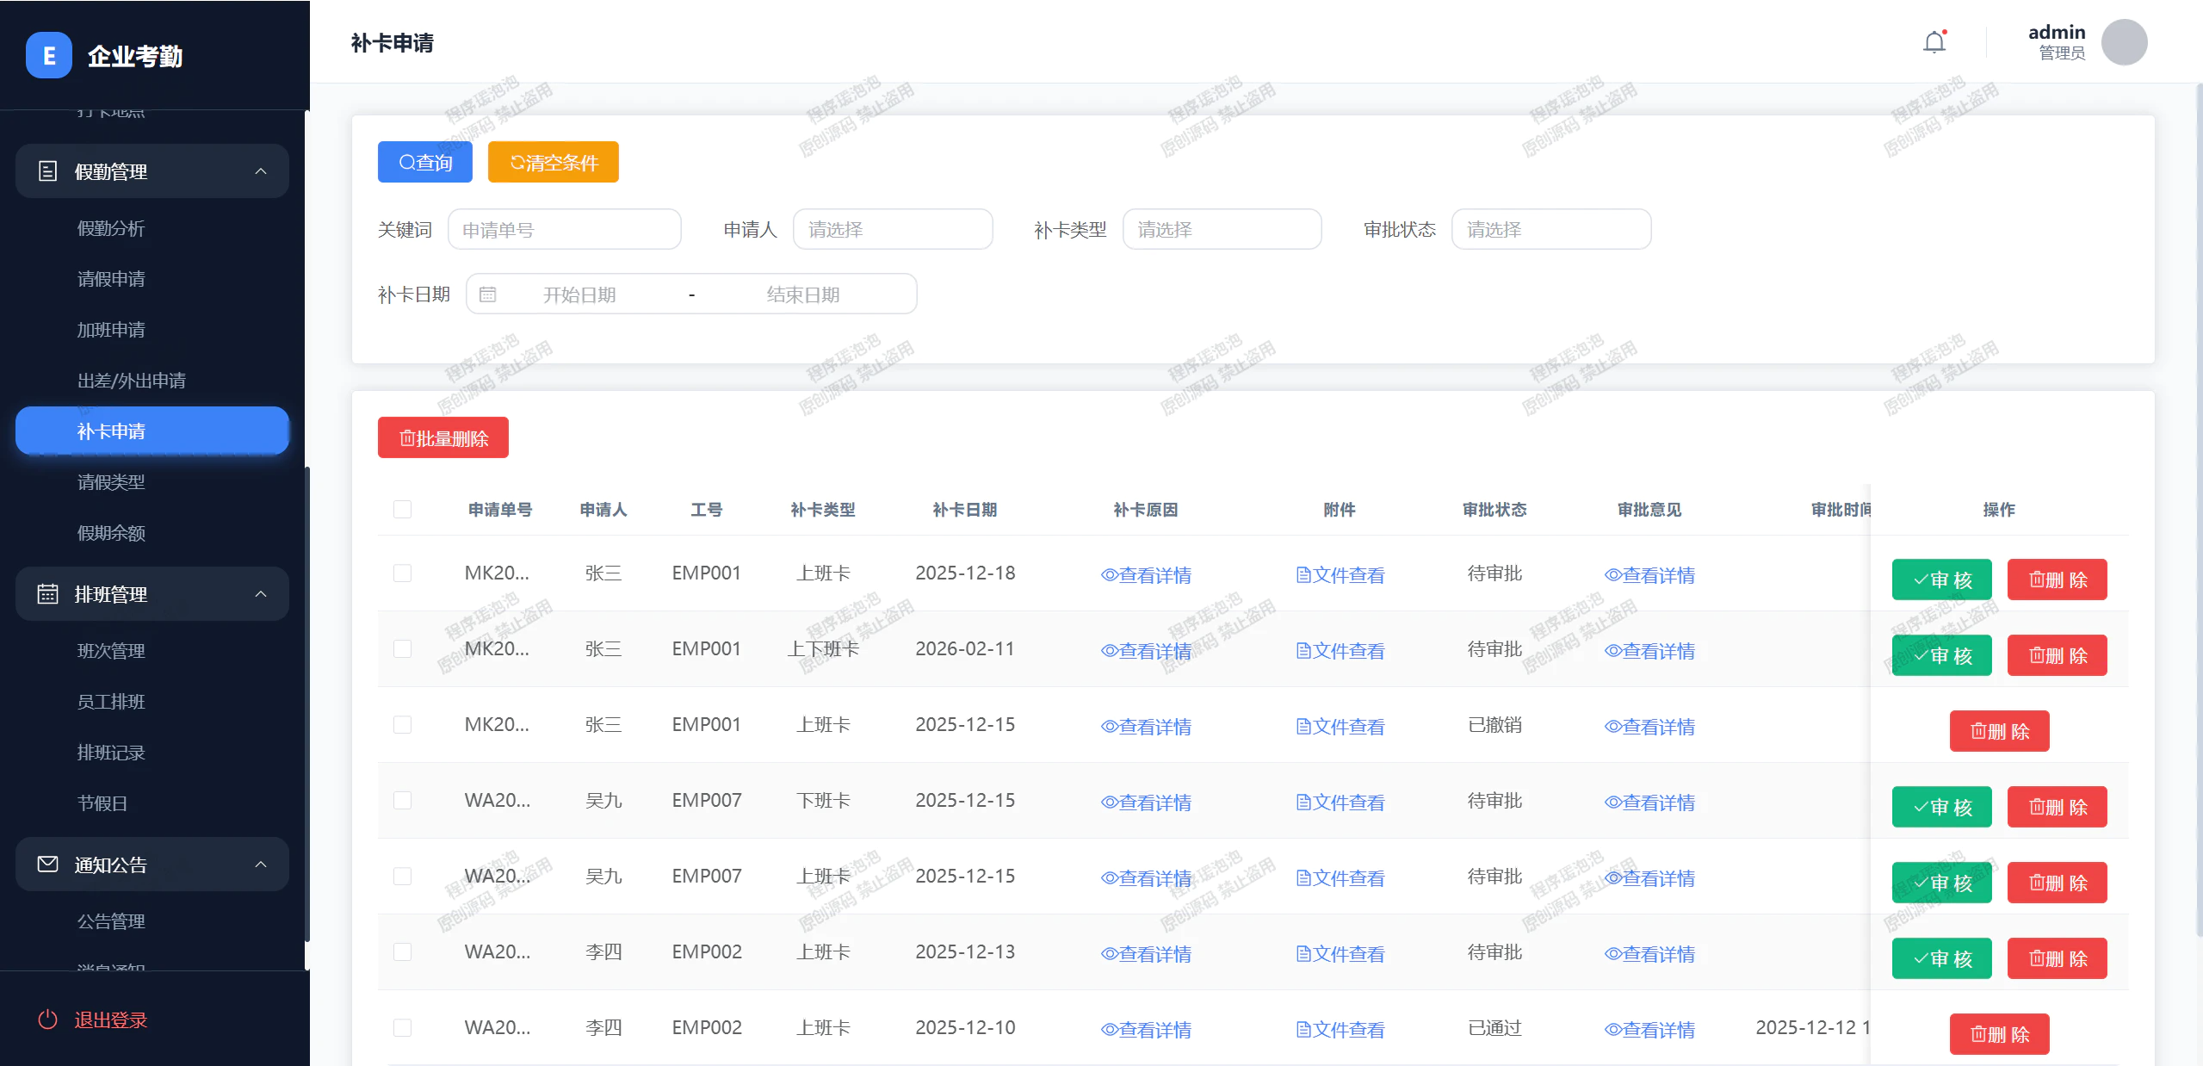Viewport: 2203px width, 1066px height.
Task: Click the orange 清空条件 button
Action: coord(554,162)
